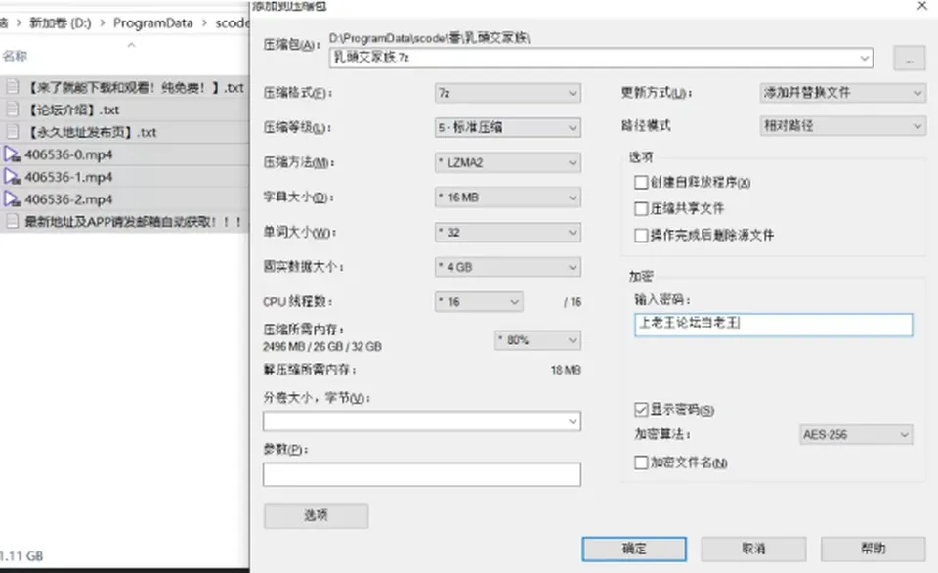Viewport: 938px width, 573px height.
Task: Click the first .txt file icon 【来了就能下载和观看
Action: (x=12, y=87)
